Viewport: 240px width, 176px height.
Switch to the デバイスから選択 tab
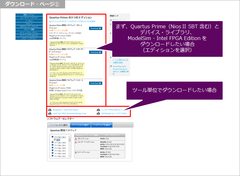click(80, 125)
